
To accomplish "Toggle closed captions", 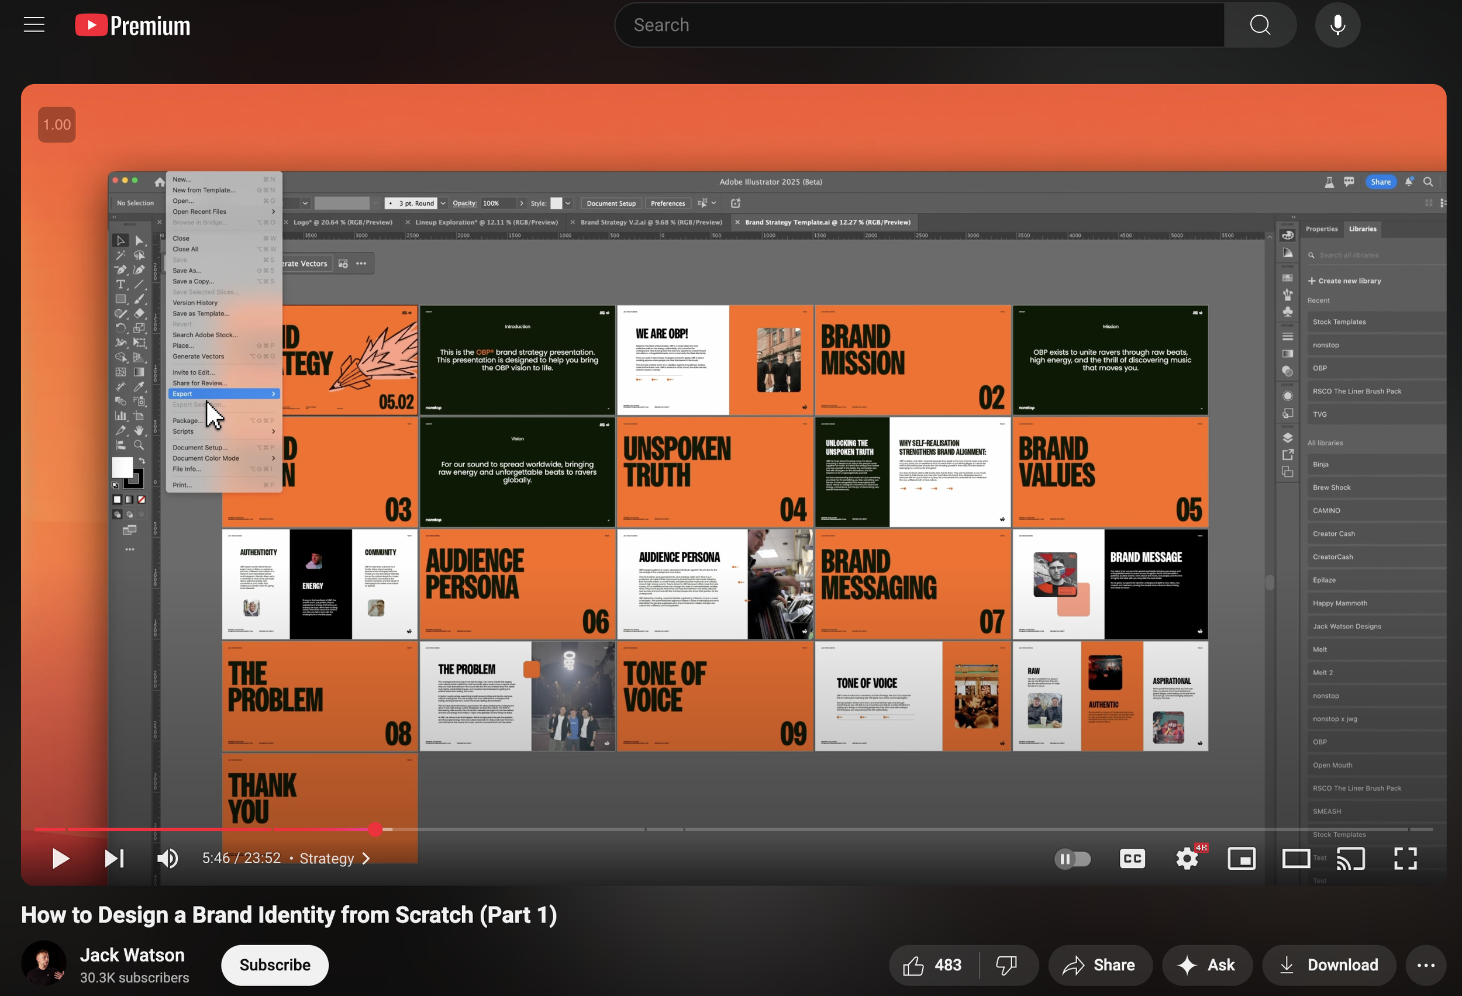I will coord(1132,858).
